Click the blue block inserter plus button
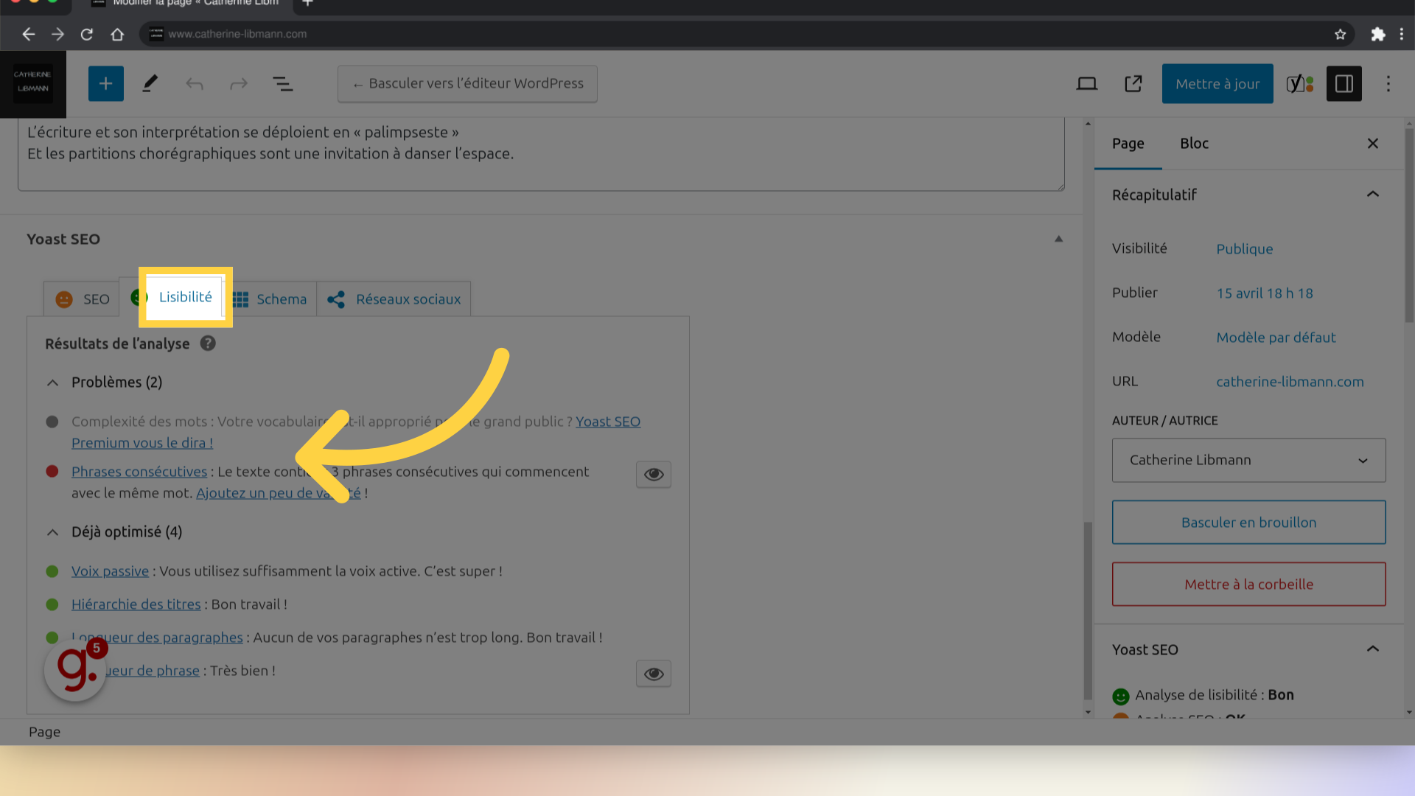 pos(105,83)
